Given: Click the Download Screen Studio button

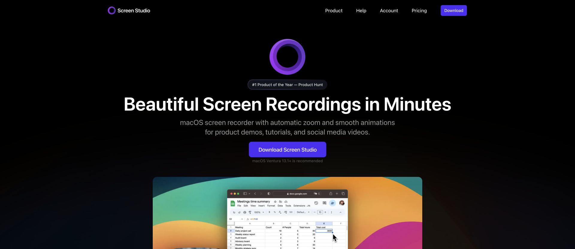Looking at the screenshot, I should pos(287,150).
